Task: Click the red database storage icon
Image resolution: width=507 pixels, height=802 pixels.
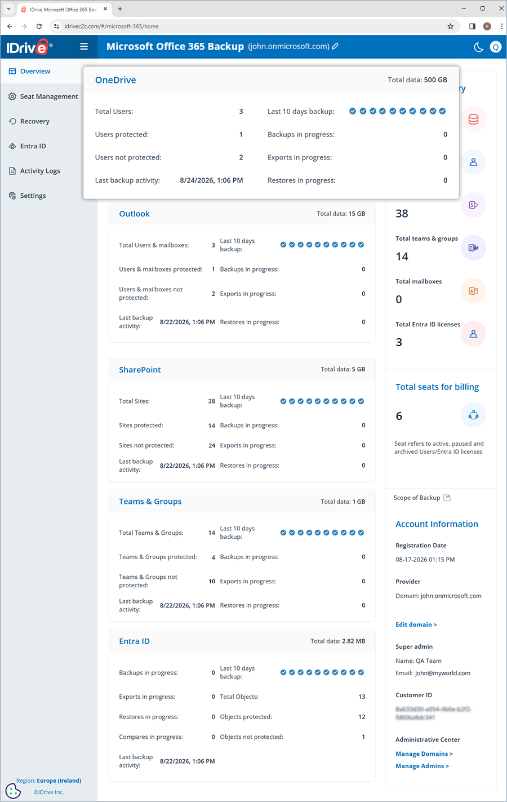Action: (473, 119)
